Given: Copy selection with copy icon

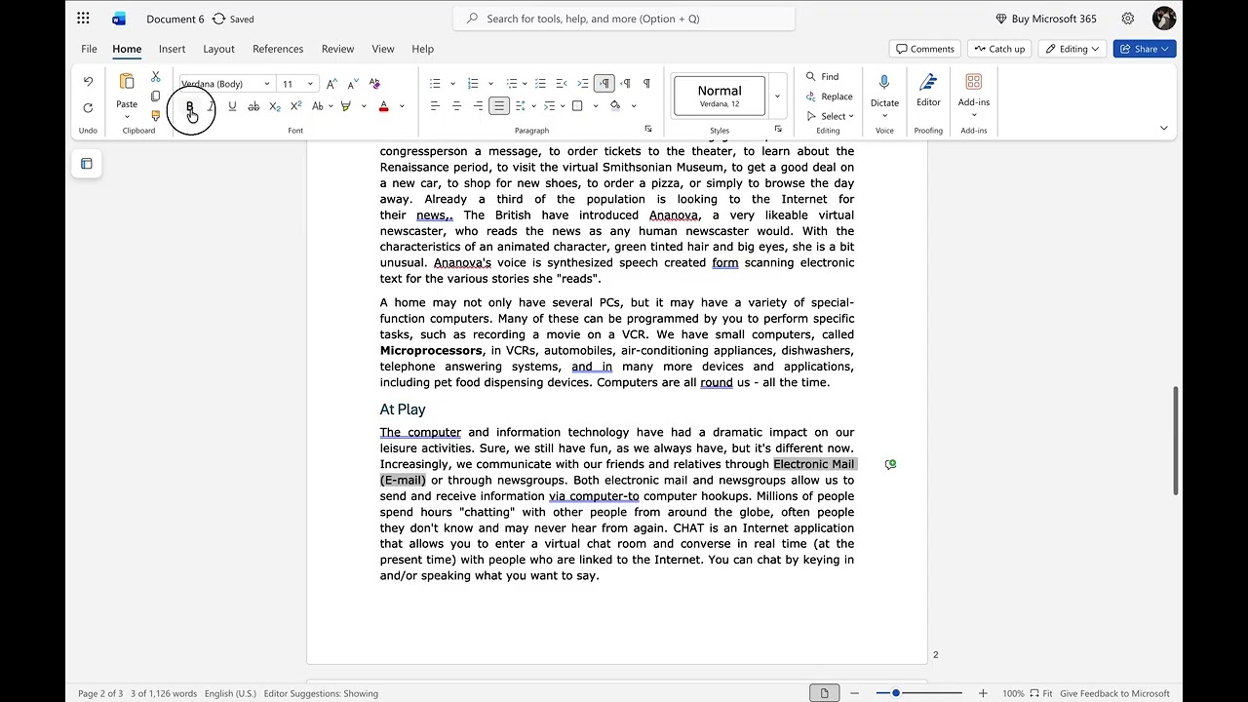Looking at the screenshot, I should click(155, 96).
